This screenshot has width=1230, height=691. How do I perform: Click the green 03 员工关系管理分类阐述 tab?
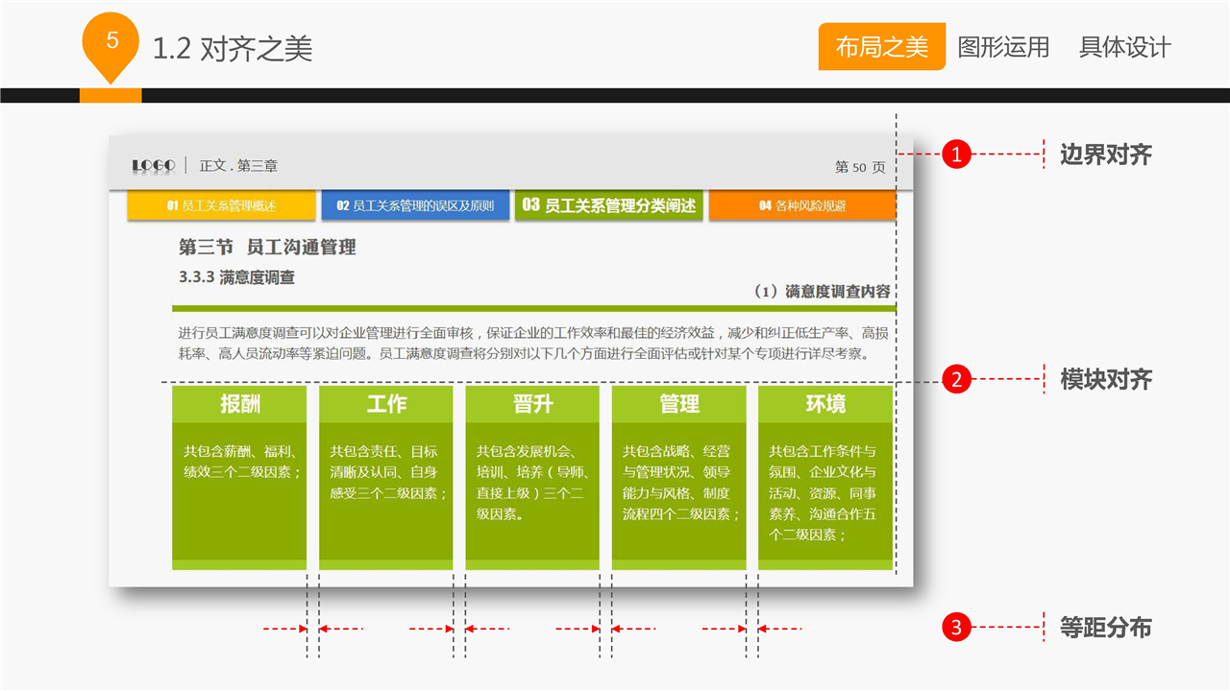pyautogui.click(x=609, y=205)
